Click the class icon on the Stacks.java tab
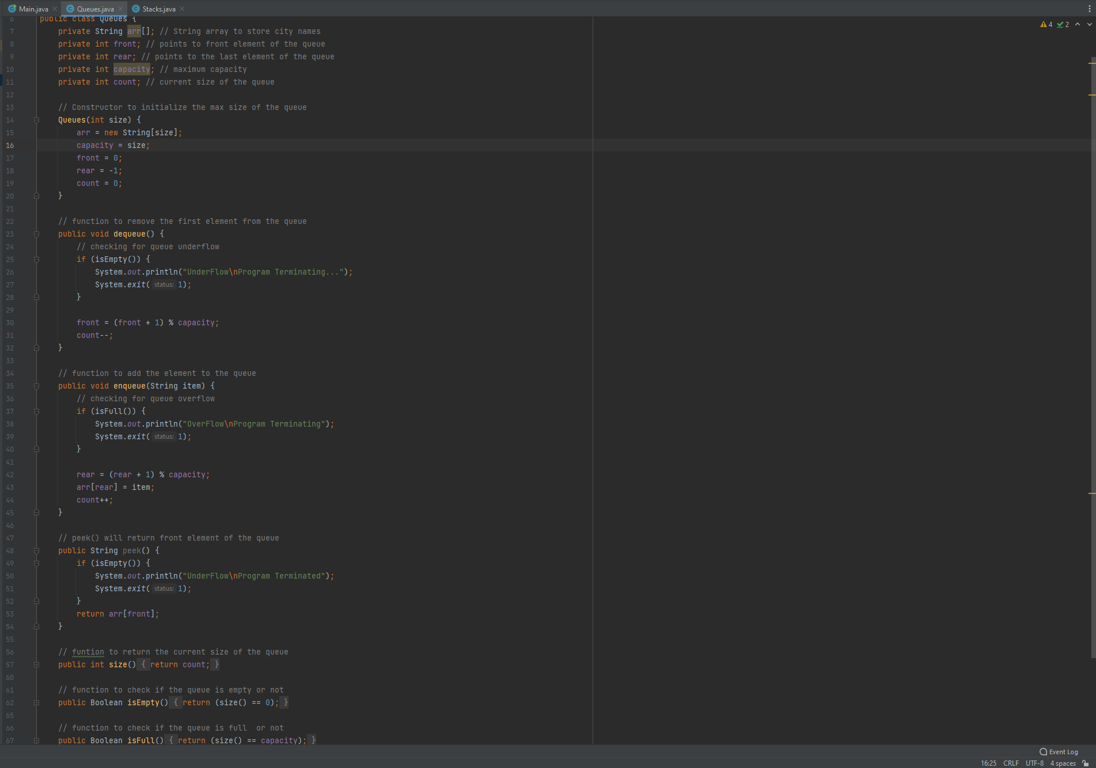 tap(136, 9)
